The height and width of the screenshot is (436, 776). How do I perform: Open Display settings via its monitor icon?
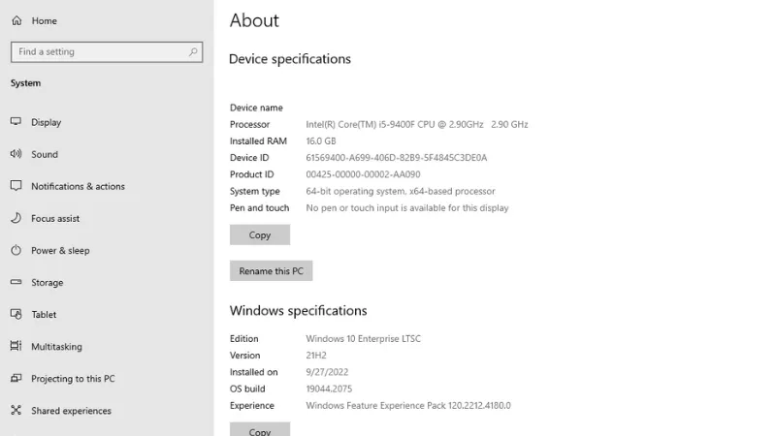coord(16,122)
